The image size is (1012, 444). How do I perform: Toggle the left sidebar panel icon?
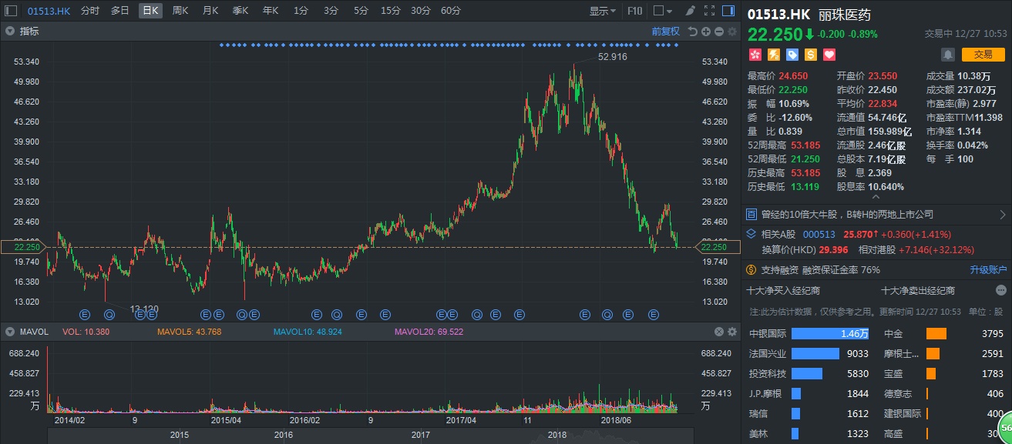11,11
